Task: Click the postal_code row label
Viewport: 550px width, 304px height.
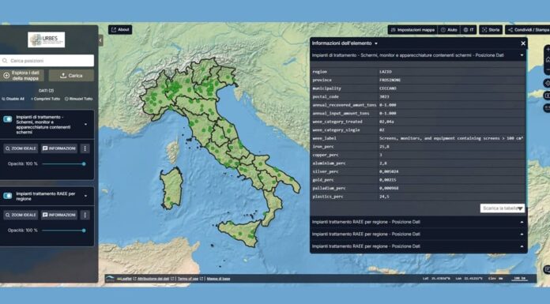Action: click(x=325, y=97)
